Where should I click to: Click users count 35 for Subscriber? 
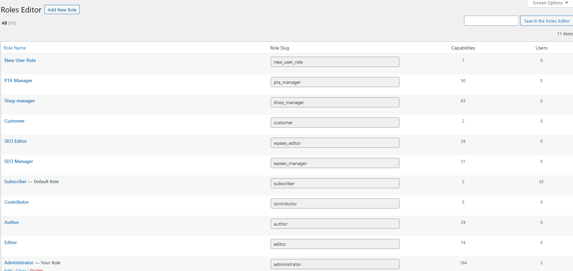point(541,181)
